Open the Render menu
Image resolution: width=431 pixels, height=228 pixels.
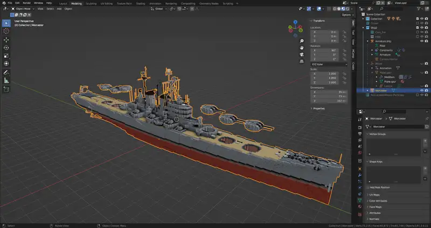26,3
